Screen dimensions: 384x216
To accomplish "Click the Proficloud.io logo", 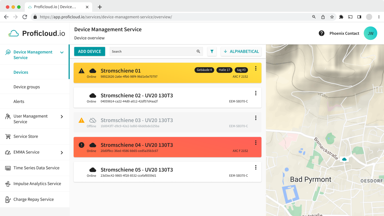I will pos(36,33).
